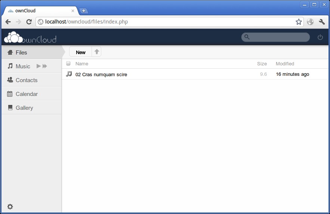Open the Files section in sidebar
This screenshot has width=330, height=214.
[x=31, y=52]
